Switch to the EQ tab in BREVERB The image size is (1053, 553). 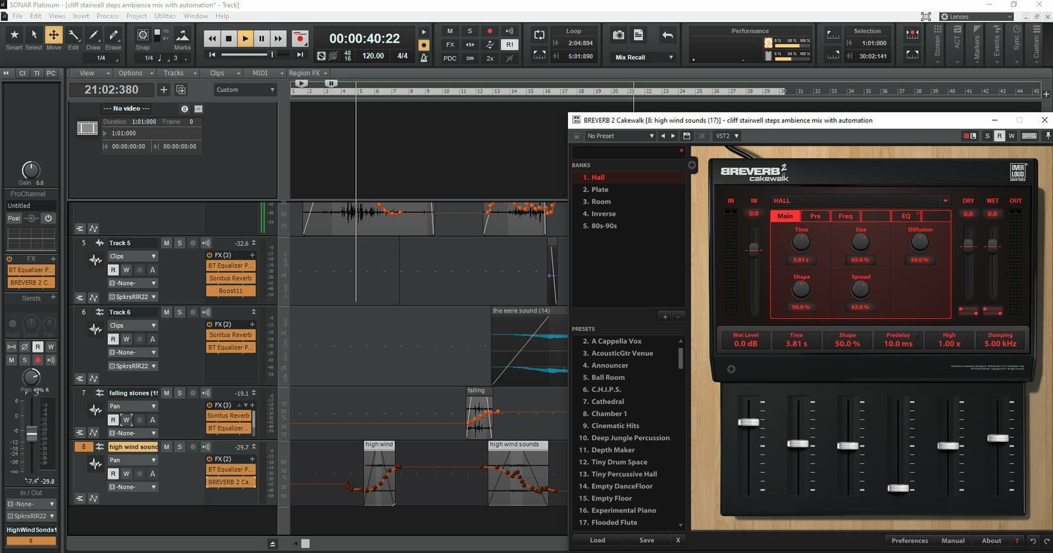(906, 216)
